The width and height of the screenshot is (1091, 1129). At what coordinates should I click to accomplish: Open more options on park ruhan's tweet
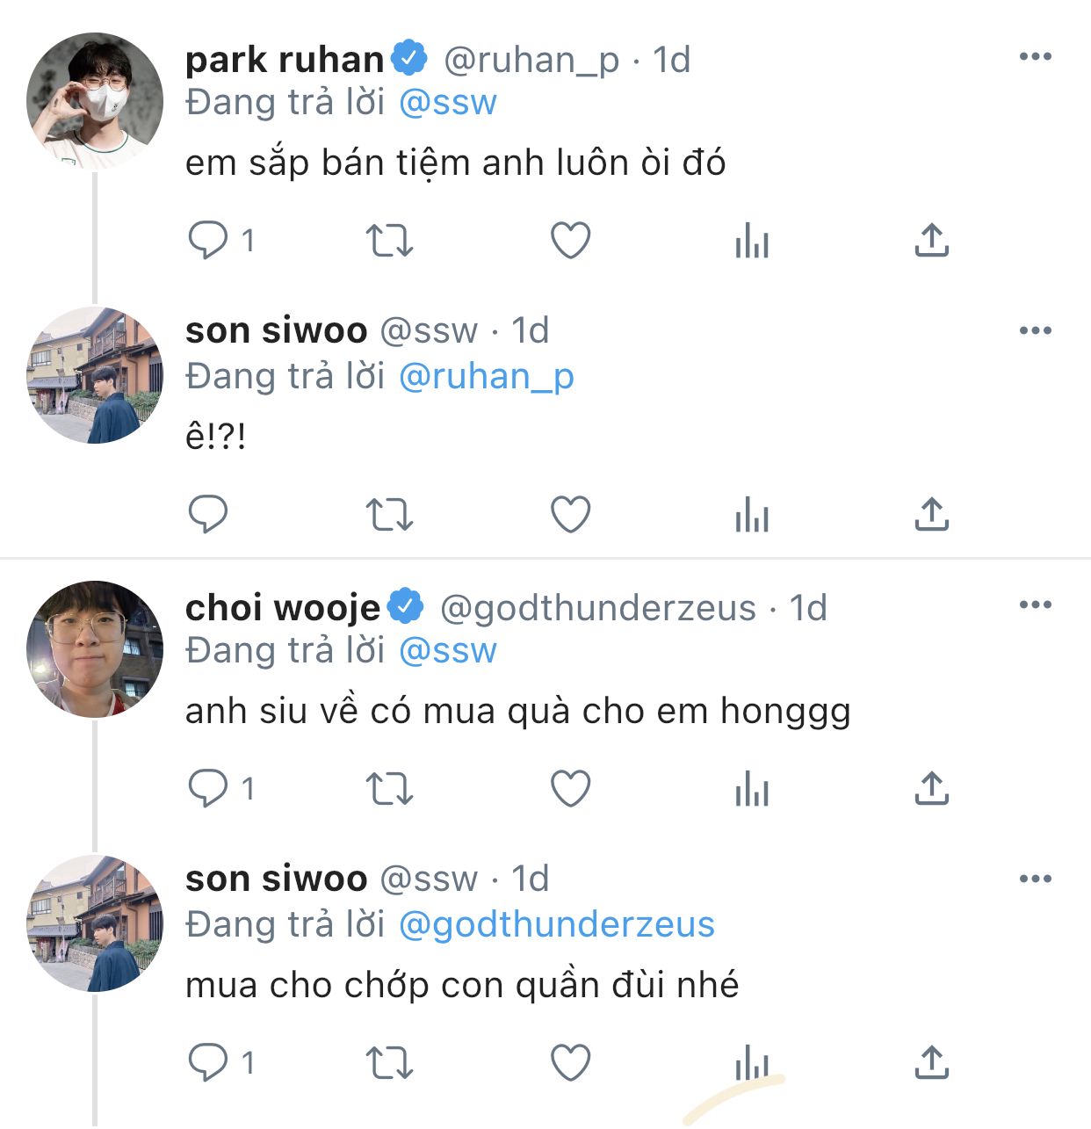tap(1035, 57)
